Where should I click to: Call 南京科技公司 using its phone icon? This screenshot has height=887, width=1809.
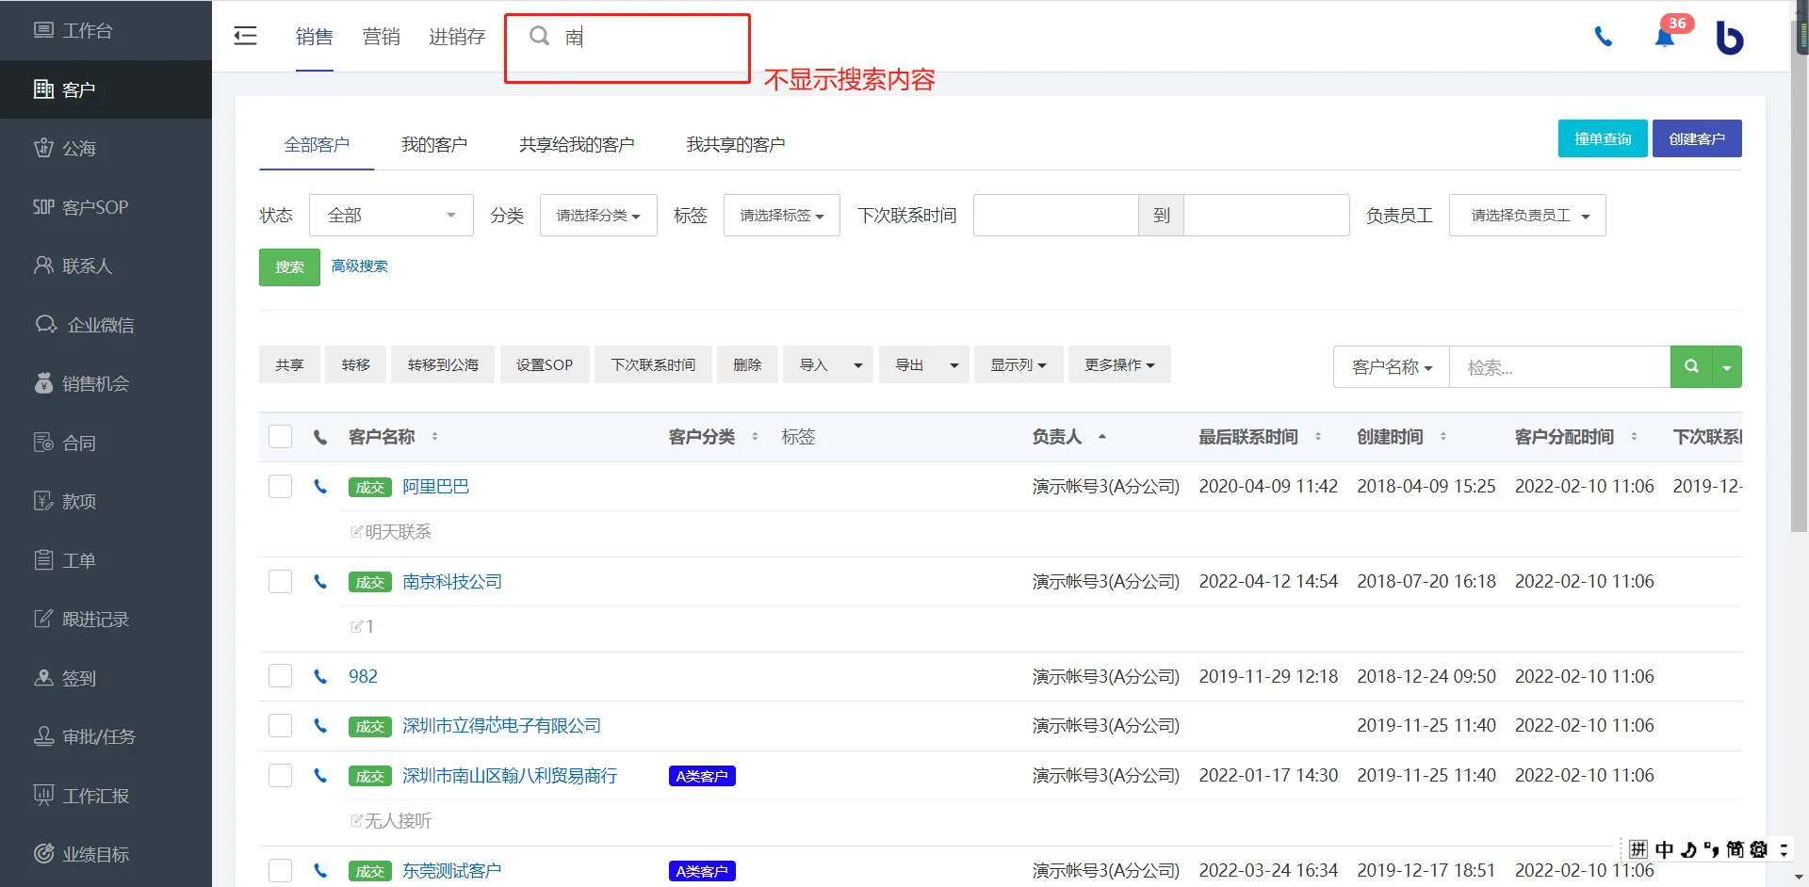[x=320, y=582]
